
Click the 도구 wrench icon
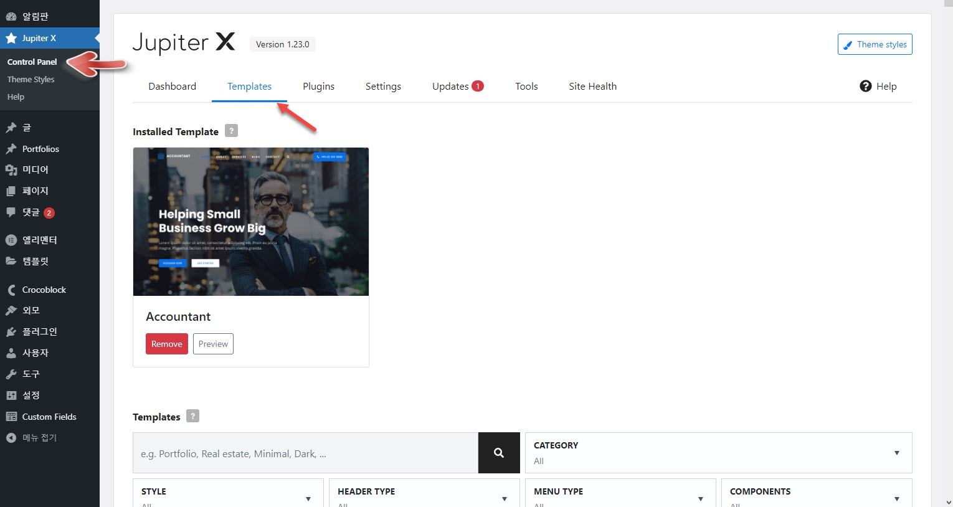pyautogui.click(x=11, y=374)
